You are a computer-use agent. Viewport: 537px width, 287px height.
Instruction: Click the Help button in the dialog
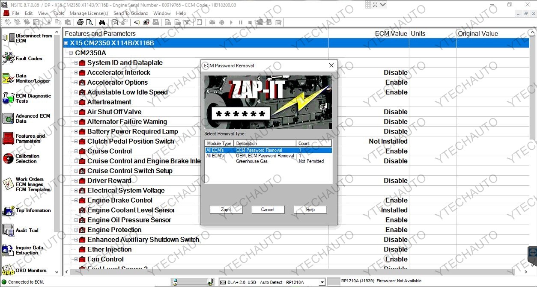pos(310,210)
